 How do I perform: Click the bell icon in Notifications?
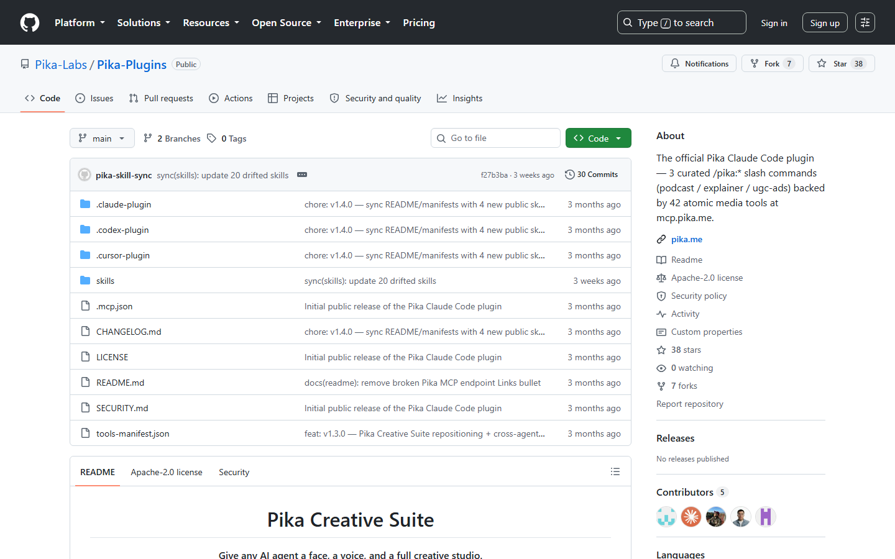click(x=675, y=63)
